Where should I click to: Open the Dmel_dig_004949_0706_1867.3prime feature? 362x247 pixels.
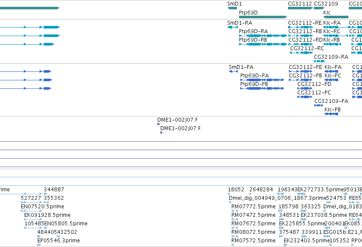(x=230, y=202)
